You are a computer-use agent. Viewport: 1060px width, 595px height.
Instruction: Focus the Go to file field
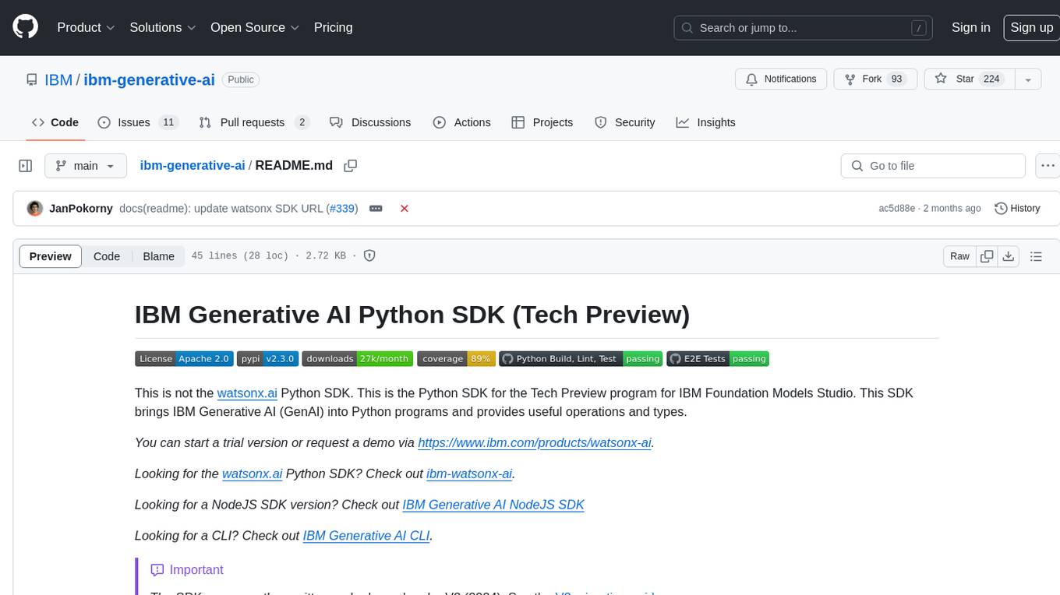[933, 166]
